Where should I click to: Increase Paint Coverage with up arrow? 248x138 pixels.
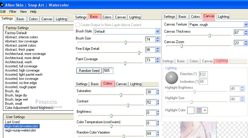pos(157,59)
